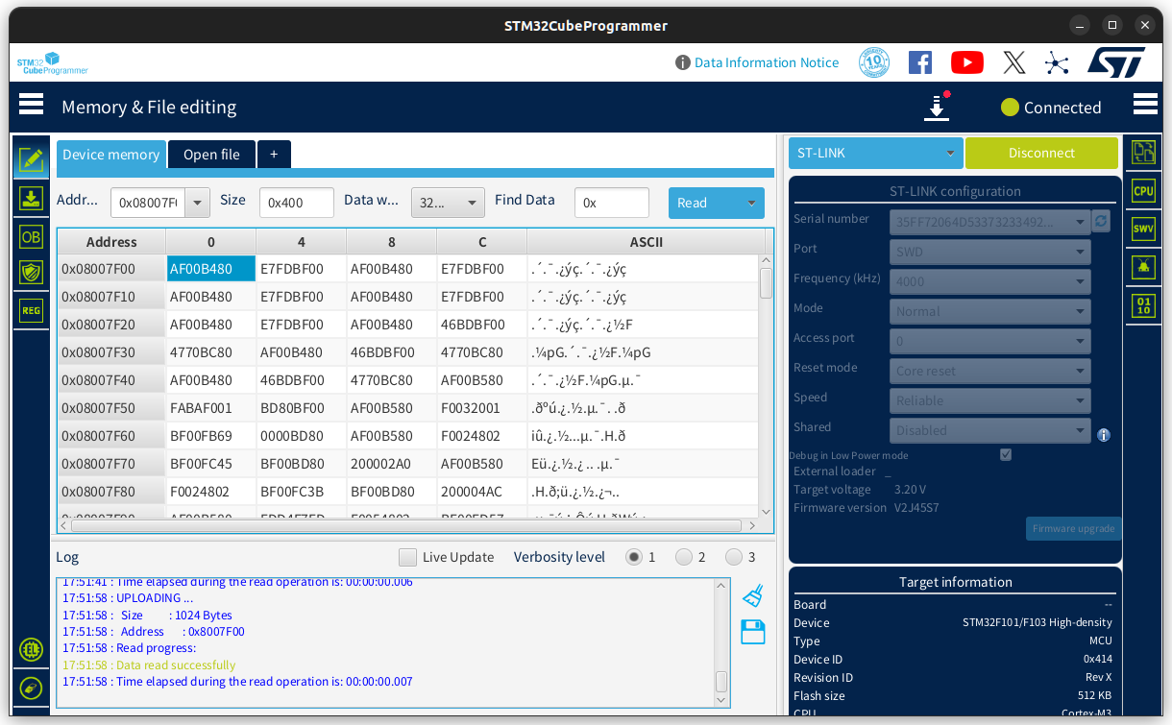Select verbosity level 1
Viewport: 1172px width, 725px height.
pyautogui.click(x=634, y=557)
